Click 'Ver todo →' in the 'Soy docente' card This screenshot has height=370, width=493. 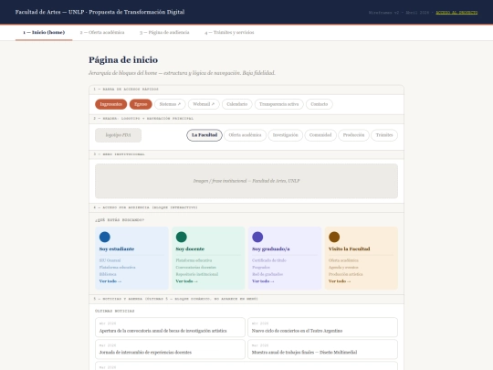pos(186,281)
